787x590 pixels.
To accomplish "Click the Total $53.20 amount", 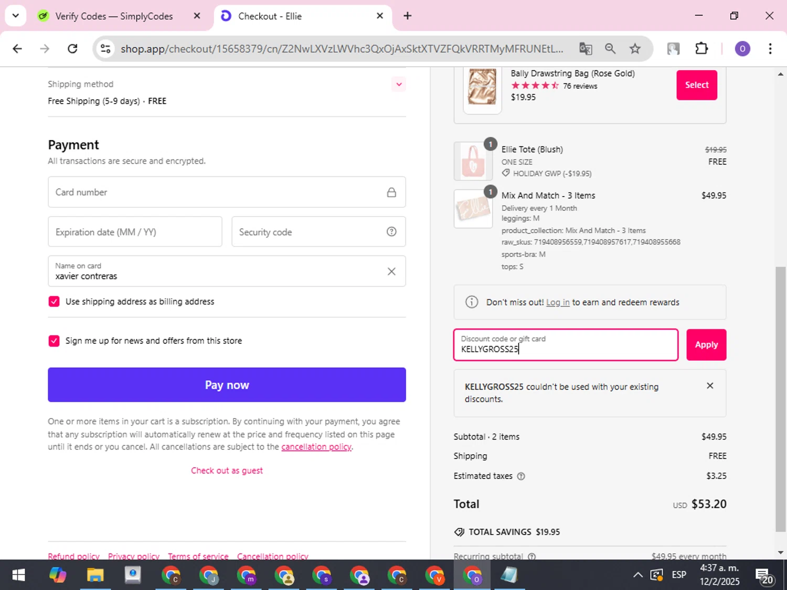I will coord(709,504).
